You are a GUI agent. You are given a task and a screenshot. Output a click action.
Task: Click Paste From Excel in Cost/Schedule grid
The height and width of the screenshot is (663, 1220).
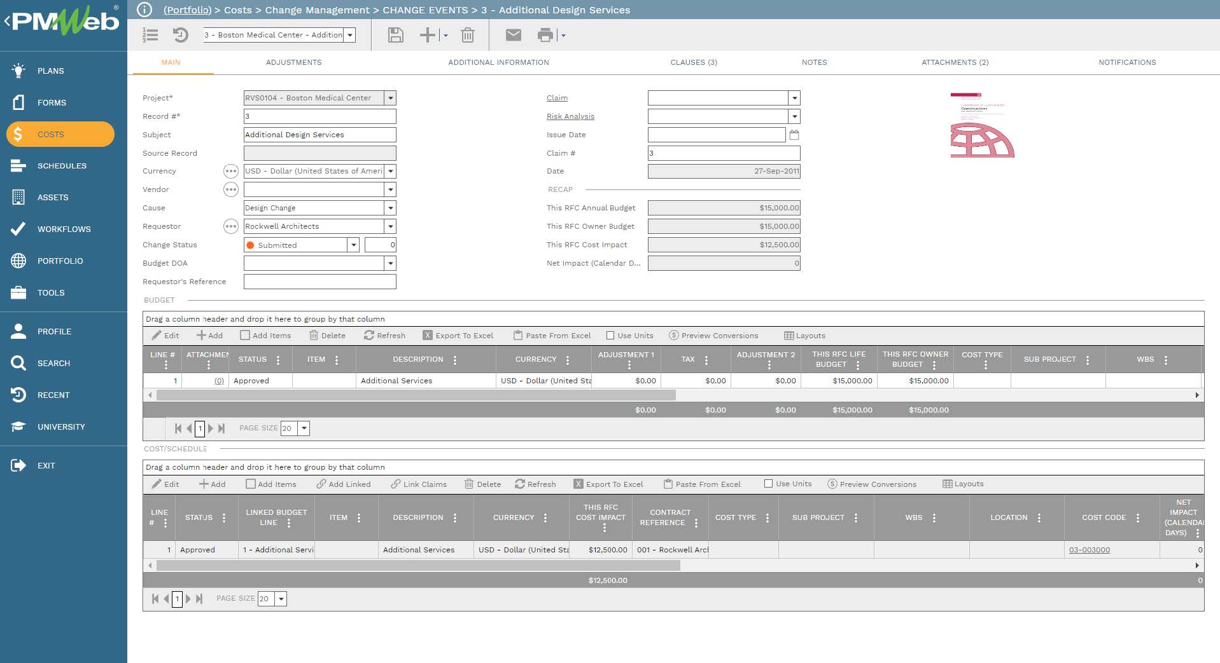coord(702,484)
